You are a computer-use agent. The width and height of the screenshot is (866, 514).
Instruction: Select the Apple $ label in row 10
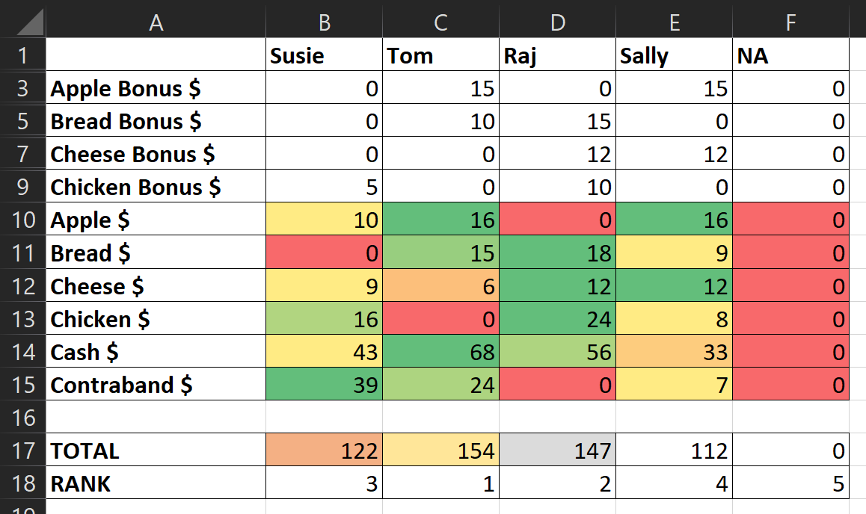click(156, 220)
